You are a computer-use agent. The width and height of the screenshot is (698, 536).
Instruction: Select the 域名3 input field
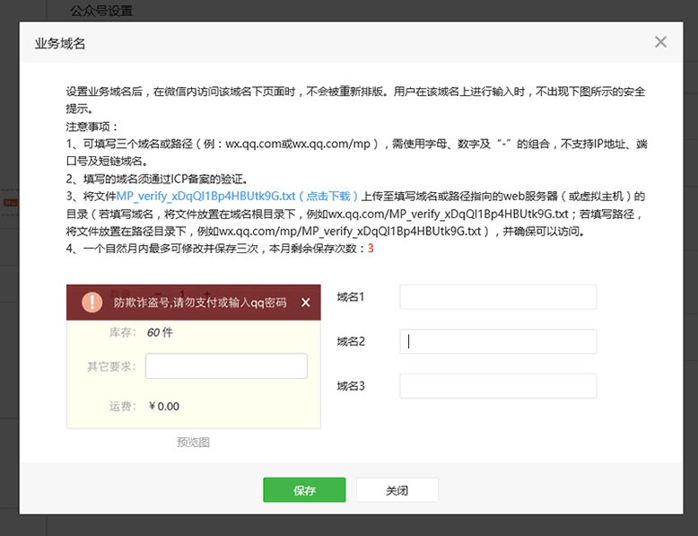coord(498,386)
